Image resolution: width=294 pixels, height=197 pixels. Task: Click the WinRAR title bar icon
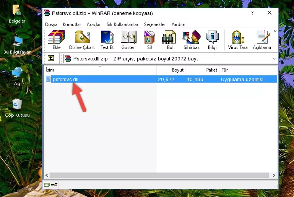[x=47, y=13]
